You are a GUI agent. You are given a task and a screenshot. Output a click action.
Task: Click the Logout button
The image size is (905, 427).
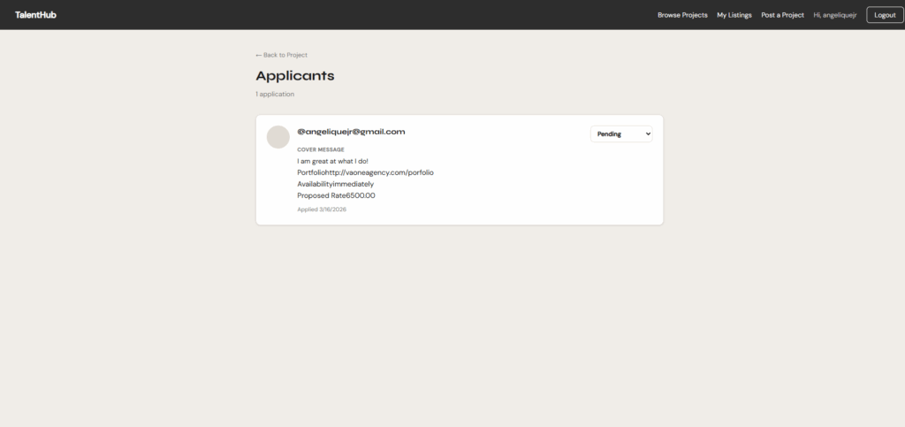click(x=885, y=15)
